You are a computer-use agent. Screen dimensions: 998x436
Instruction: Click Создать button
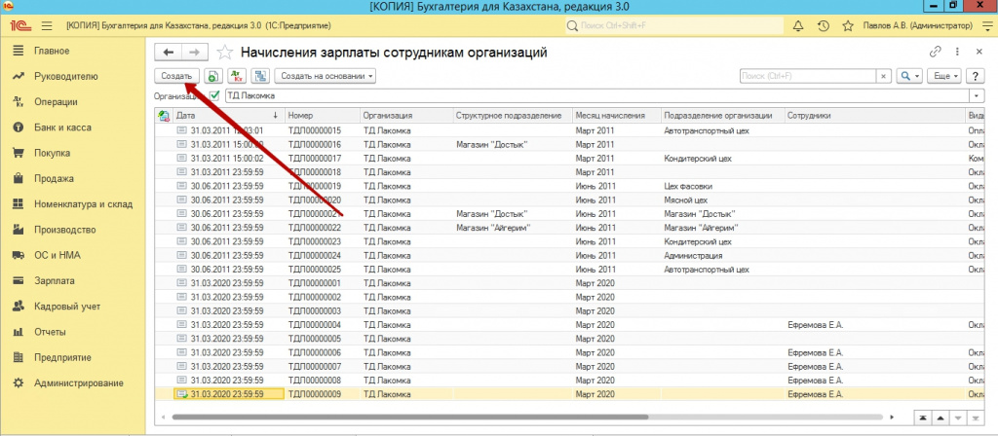click(177, 76)
